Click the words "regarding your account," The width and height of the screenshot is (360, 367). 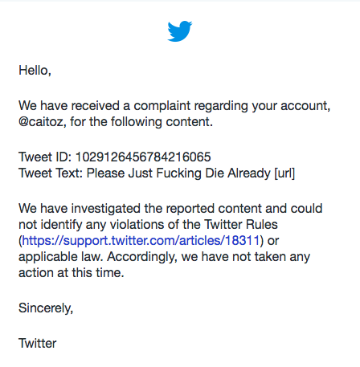tap(262, 106)
